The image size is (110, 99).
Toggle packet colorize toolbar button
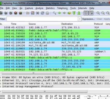click(x=86, y=13)
